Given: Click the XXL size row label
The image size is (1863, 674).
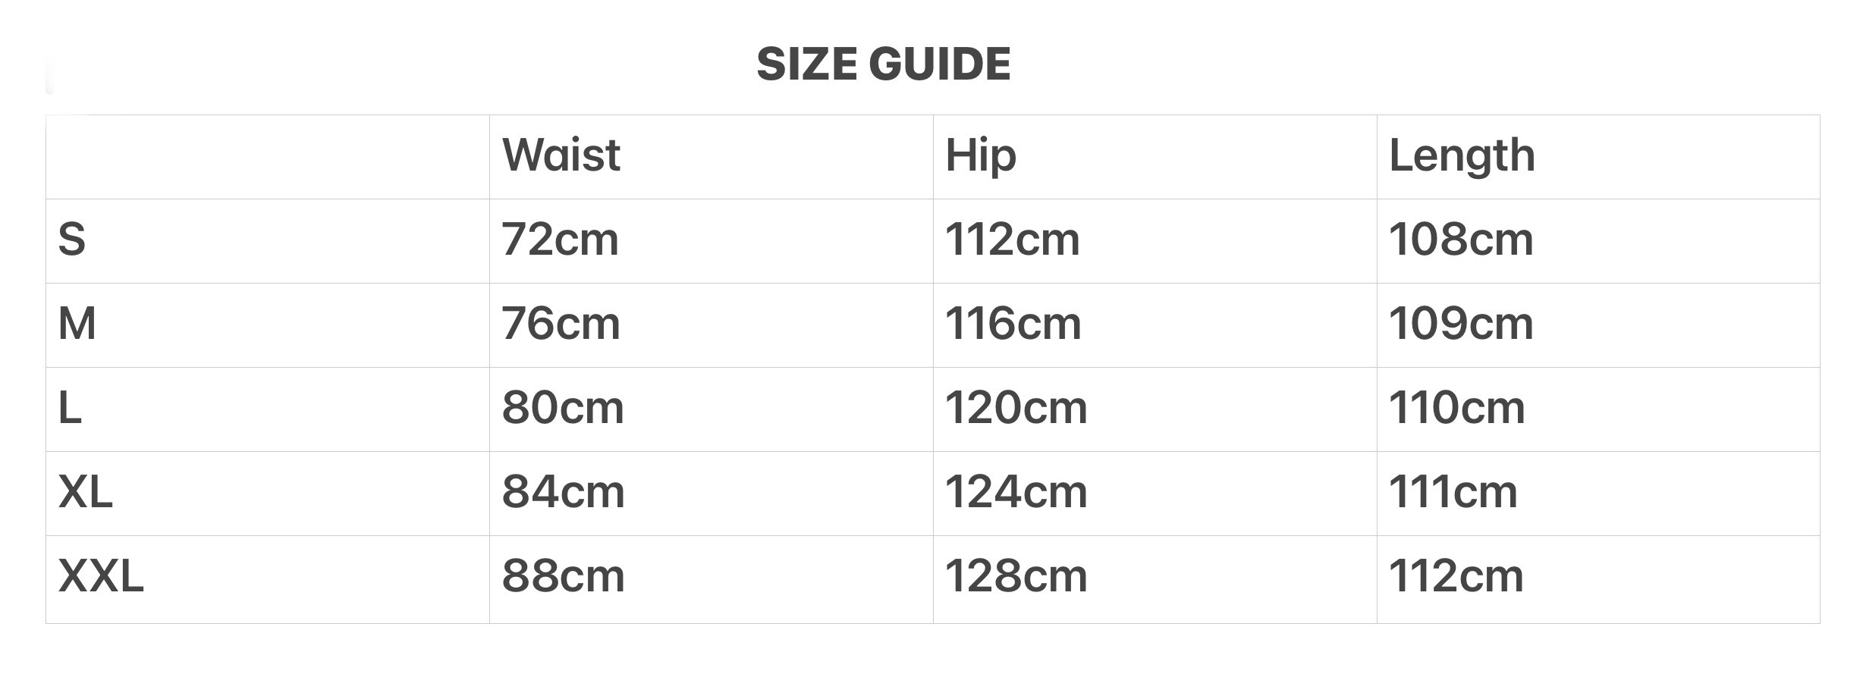Looking at the screenshot, I should (x=101, y=576).
